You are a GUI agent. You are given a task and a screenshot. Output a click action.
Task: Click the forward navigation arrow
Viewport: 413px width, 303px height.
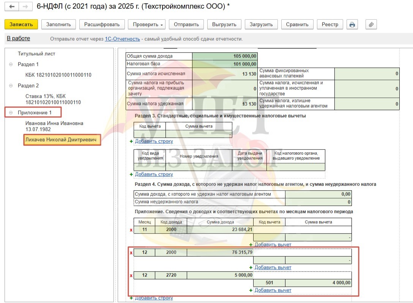click(25, 7)
